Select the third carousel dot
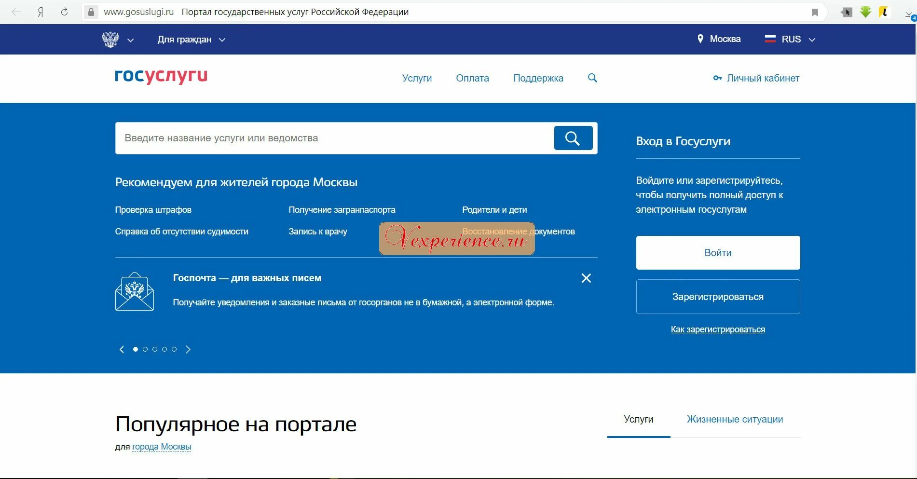Viewport: 917px width, 479px height. [155, 349]
